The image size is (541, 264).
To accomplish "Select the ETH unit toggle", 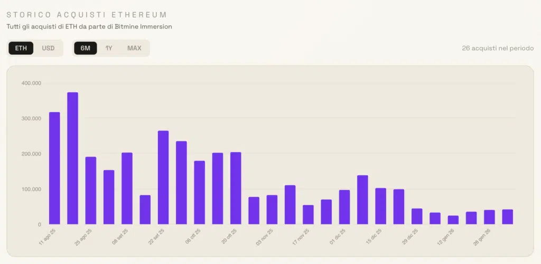I will [21, 48].
